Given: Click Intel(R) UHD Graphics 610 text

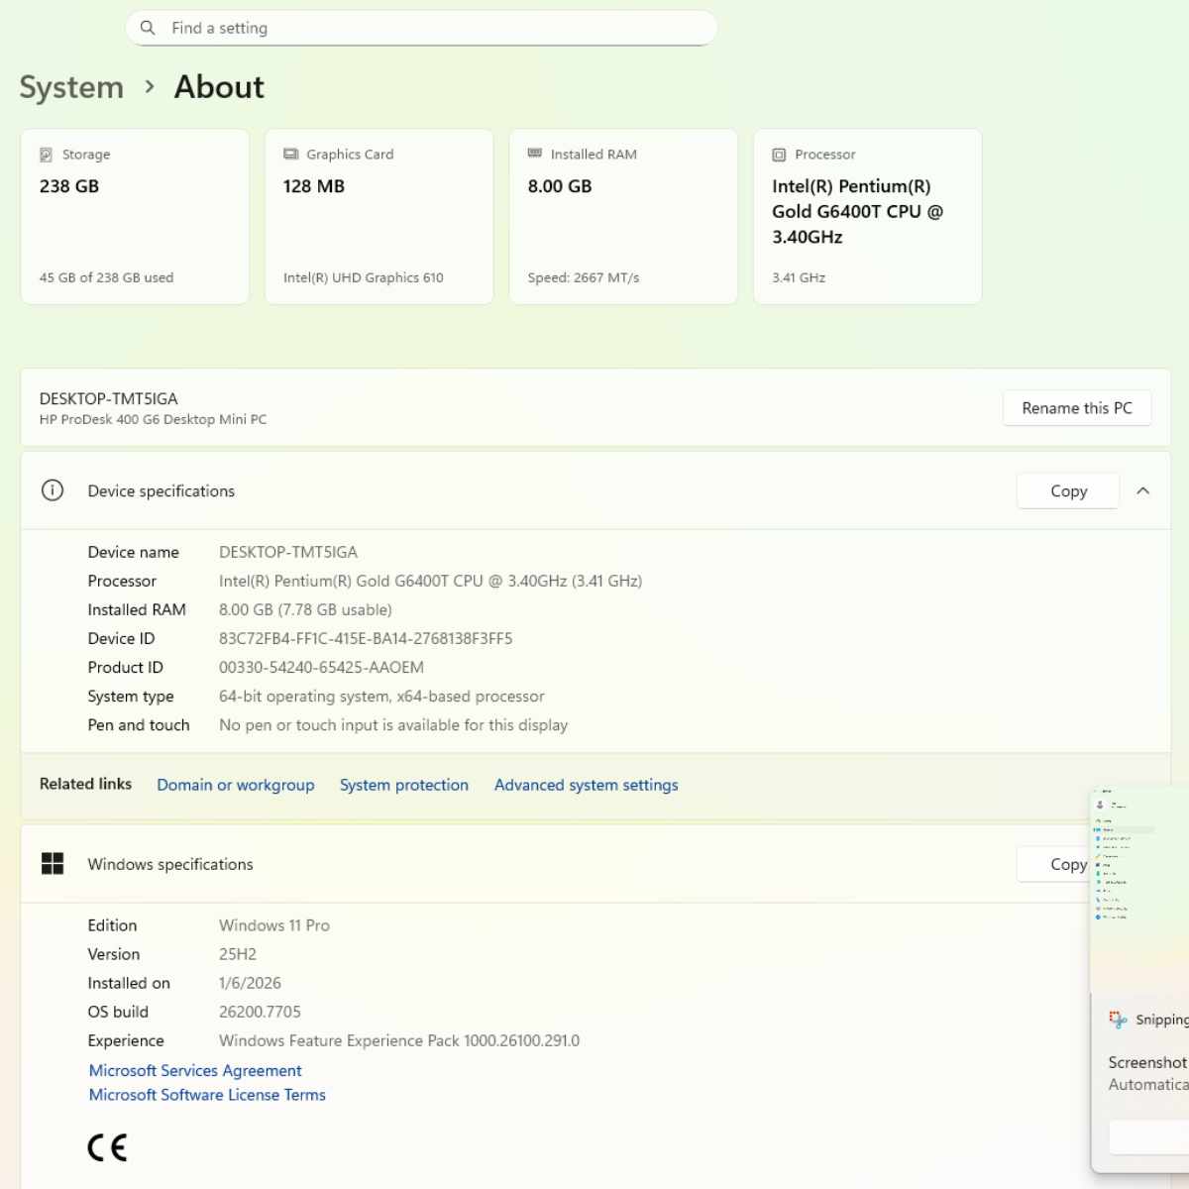Looking at the screenshot, I should pyautogui.click(x=364, y=277).
